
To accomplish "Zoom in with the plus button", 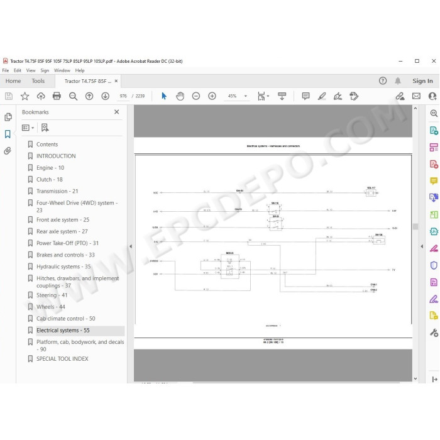I will coord(212,96).
